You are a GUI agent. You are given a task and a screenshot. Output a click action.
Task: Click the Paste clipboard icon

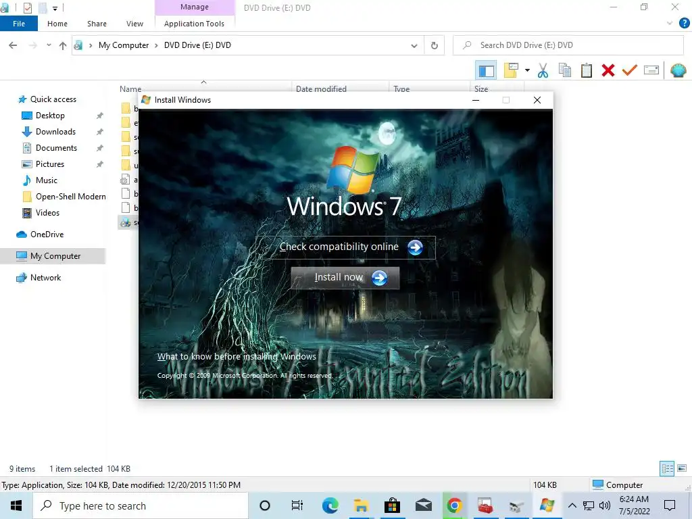[x=586, y=70]
